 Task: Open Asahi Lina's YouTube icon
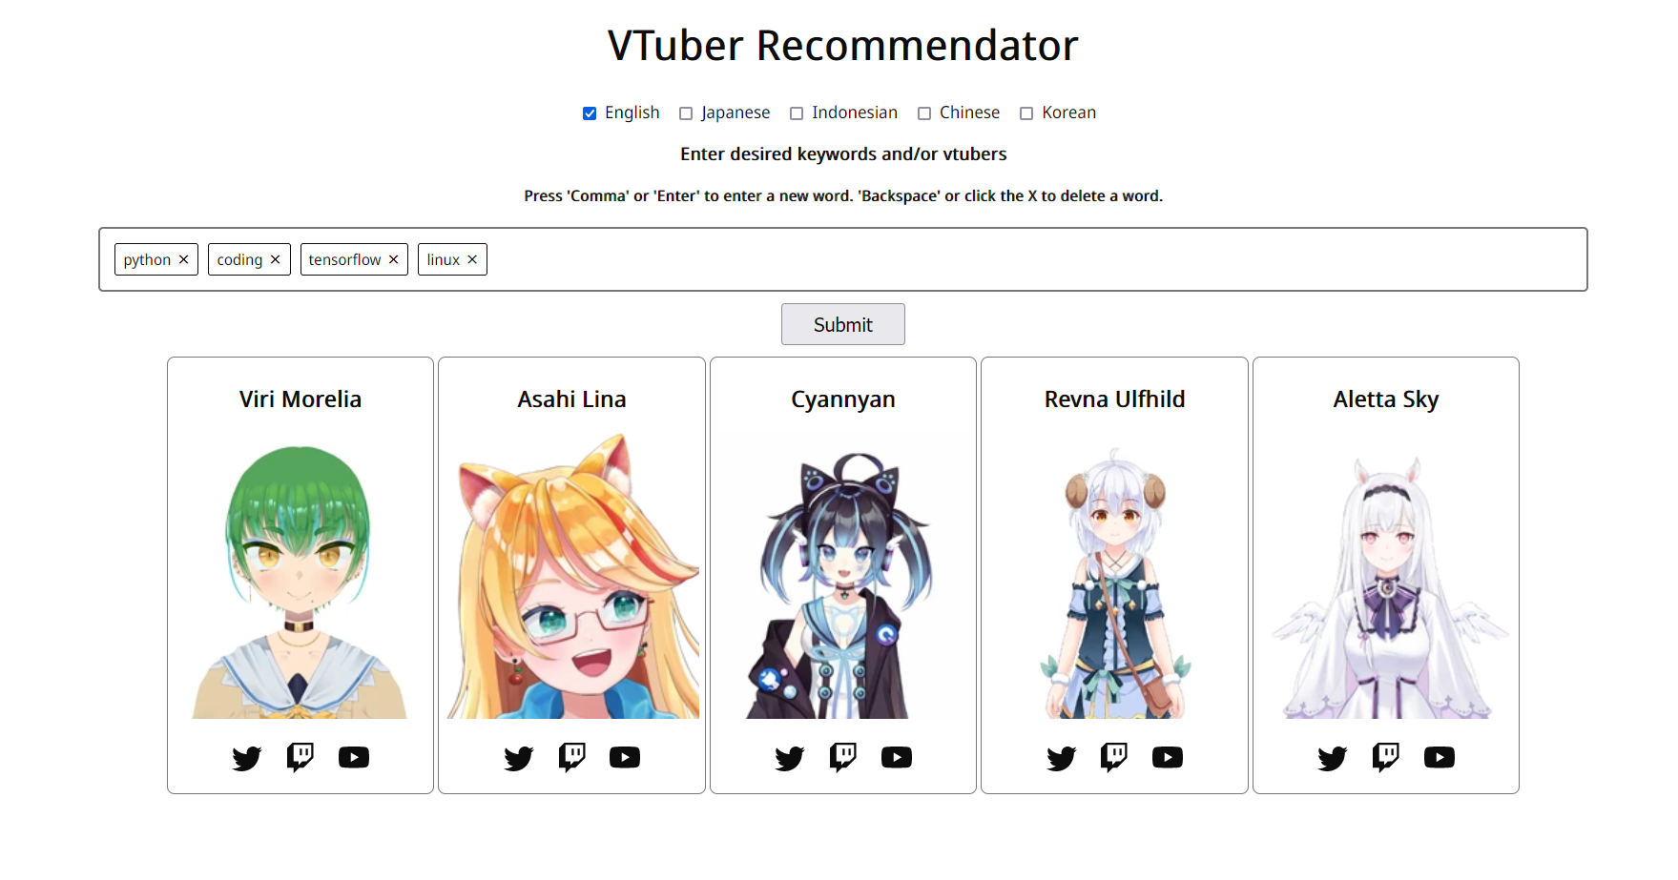(625, 757)
